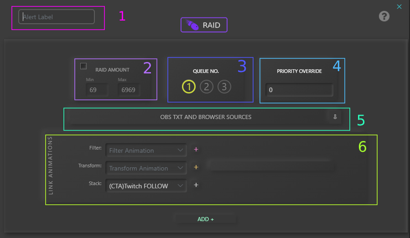Expand OBS TXT AND BROWSER SOURCES section
The width and height of the screenshot is (410, 238).
click(x=206, y=117)
